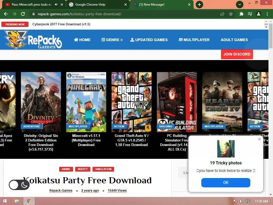Close the YouTube Minecraft tab

pyautogui.click(x=62, y=5)
